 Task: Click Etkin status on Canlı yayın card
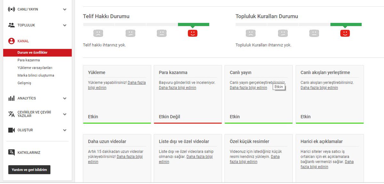point(235,117)
